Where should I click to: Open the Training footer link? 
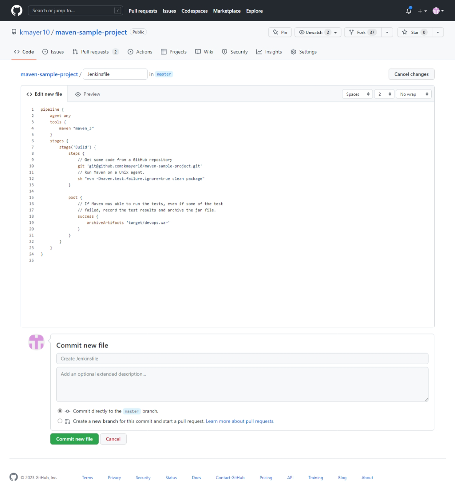point(316,478)
